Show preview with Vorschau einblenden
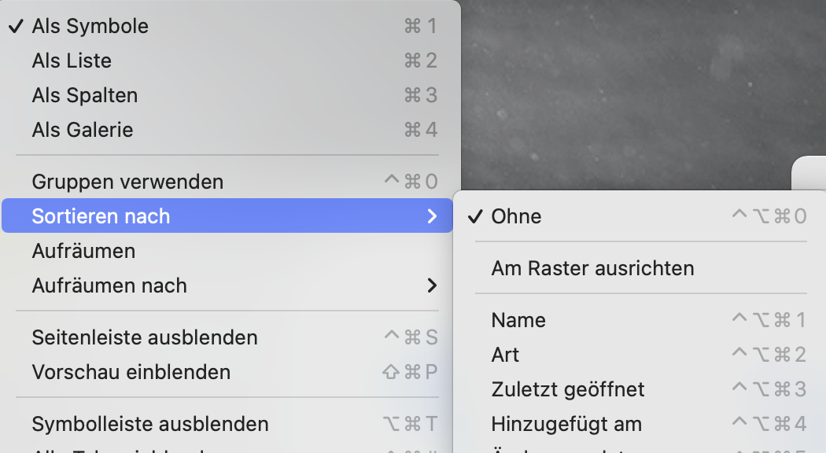This screenshot has width=826, height=453. pyautogui.click(x=131, y=372)
